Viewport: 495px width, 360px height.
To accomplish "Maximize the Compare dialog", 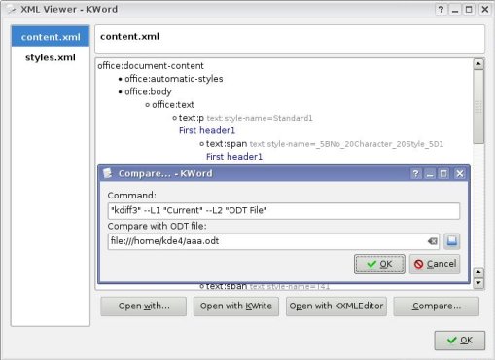I will pyautogui.click(x=443, y=174).
